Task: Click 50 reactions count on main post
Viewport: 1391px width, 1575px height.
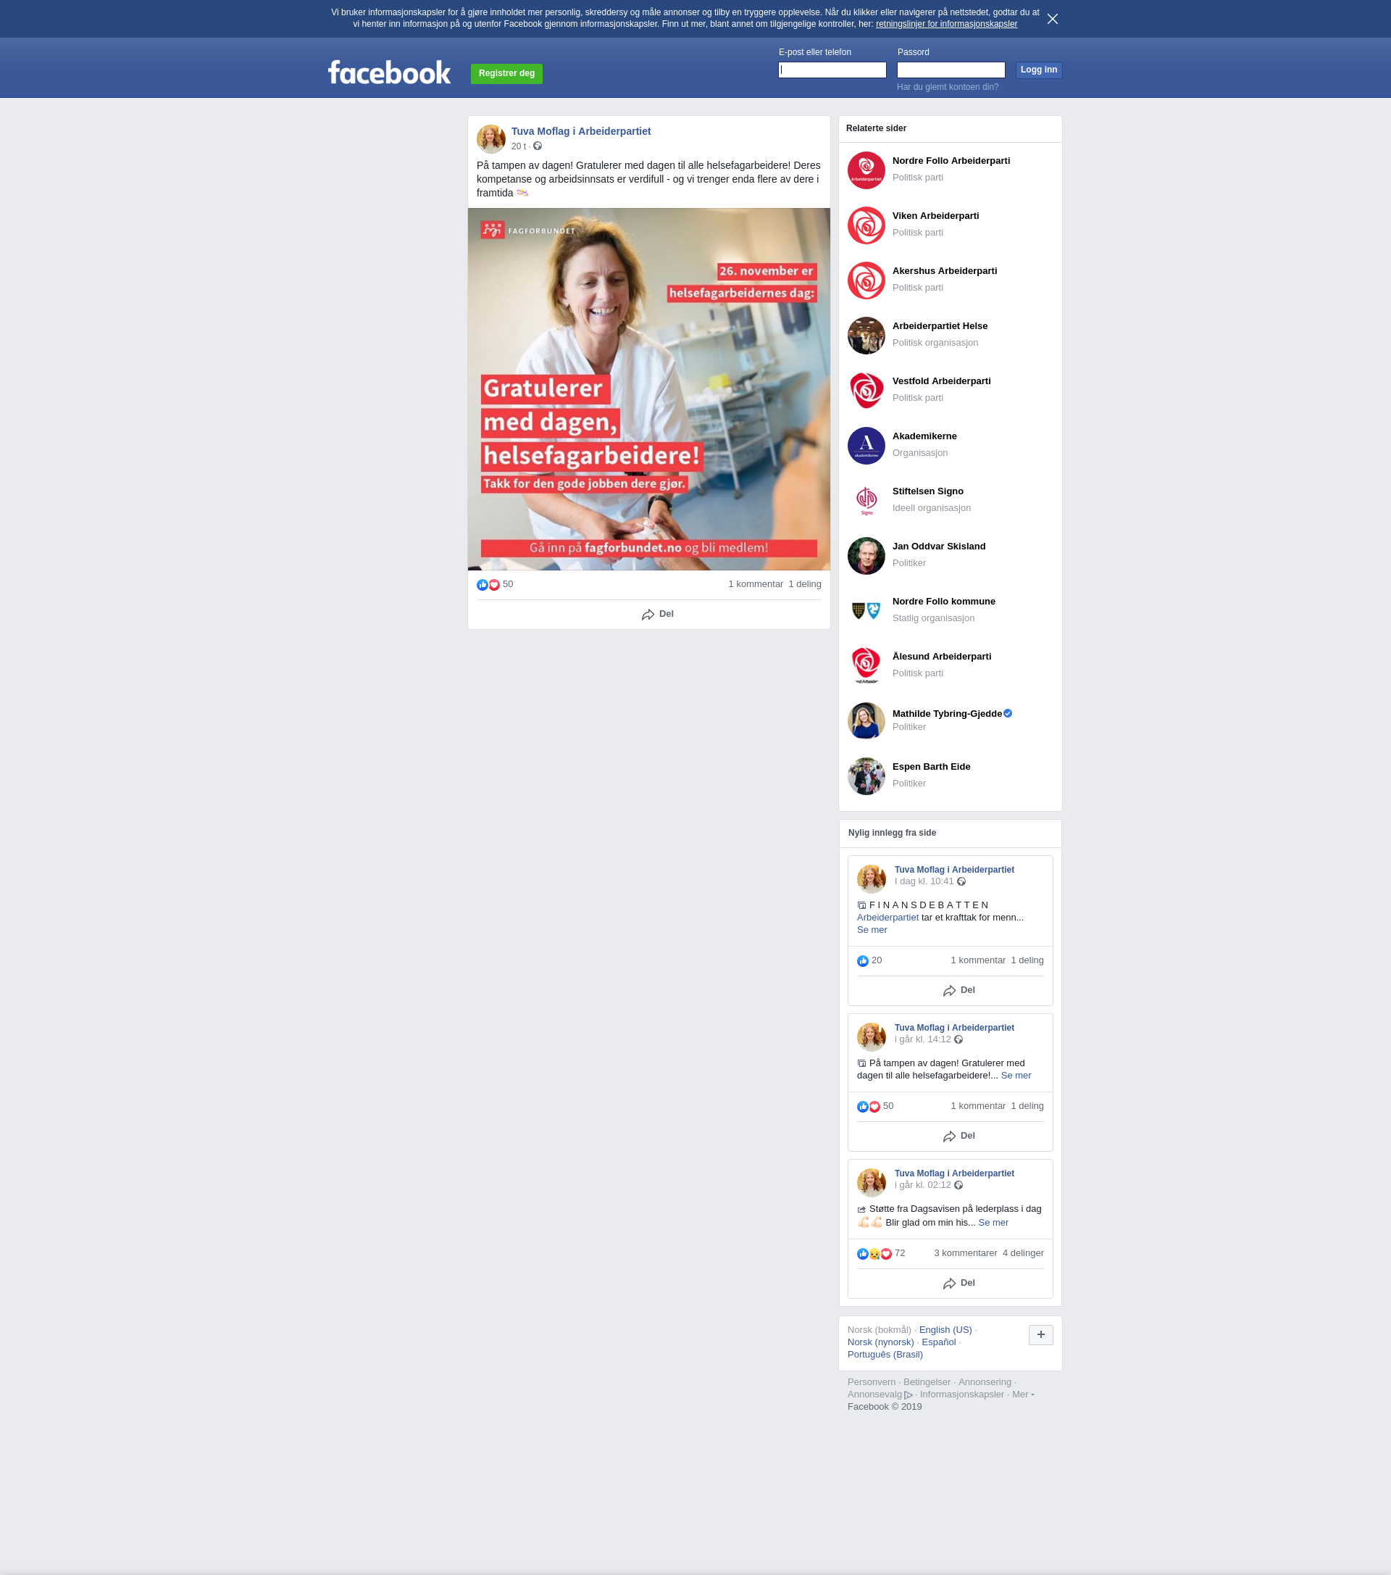Action: (508, 584)
